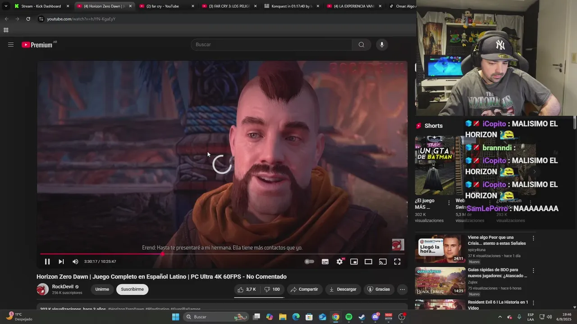Launch Spotify from the taskbar

point(349,317)
